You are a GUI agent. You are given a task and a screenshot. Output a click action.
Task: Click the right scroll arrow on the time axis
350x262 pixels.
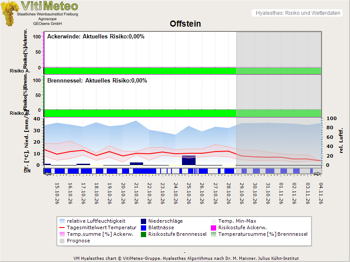pos(317,174)
